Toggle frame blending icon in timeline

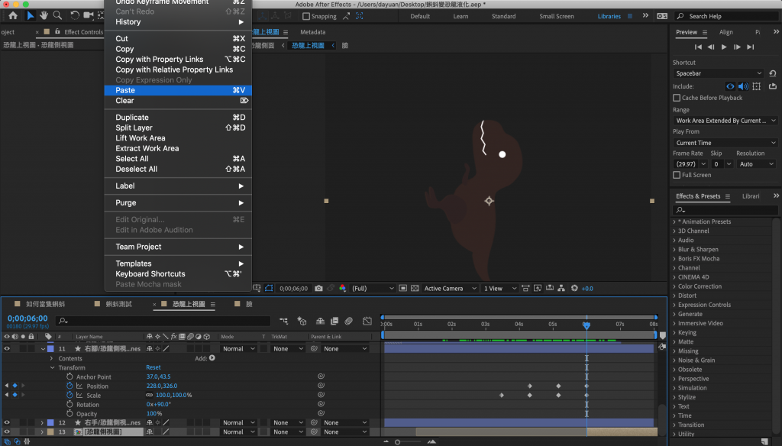click(x=334, y=322)
